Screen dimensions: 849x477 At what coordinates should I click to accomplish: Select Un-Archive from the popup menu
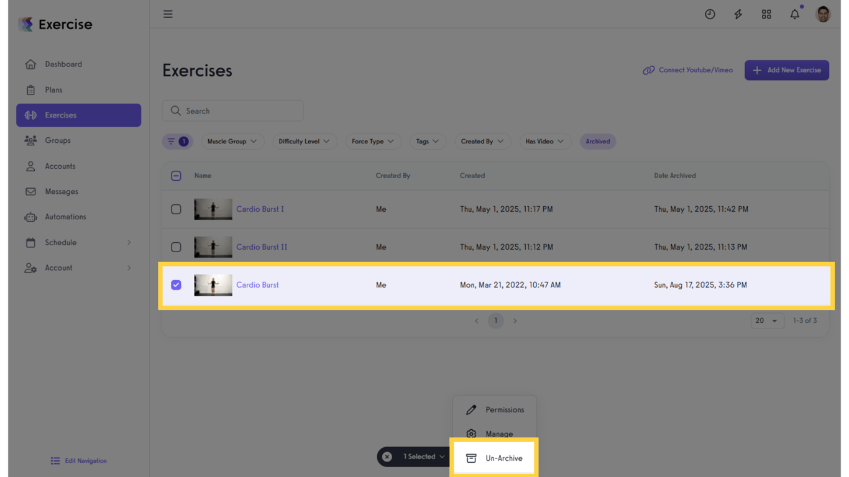coord(495,458)
